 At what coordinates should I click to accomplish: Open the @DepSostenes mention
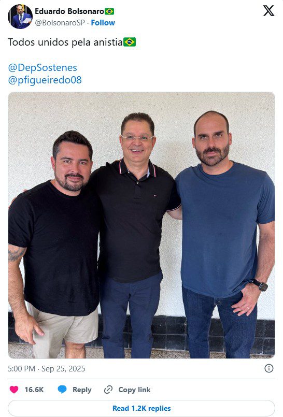pos(43,67)
